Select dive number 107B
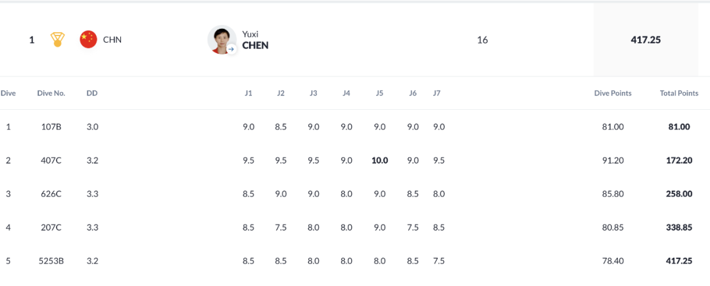710x286 pixels. point(51,127)
